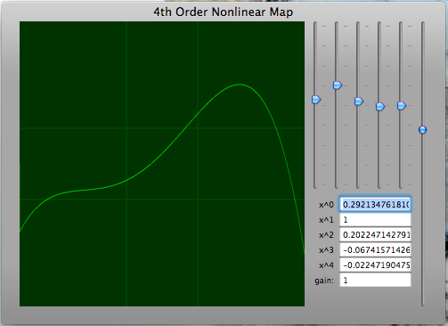Click the "x^1" label

[x=326, y=220]
